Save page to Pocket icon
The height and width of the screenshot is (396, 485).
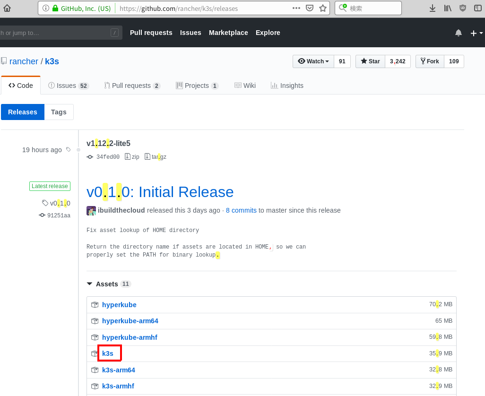pos(310,8)
